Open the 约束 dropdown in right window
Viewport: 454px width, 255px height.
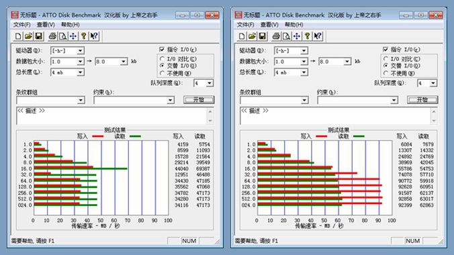(x=394, y=100)
